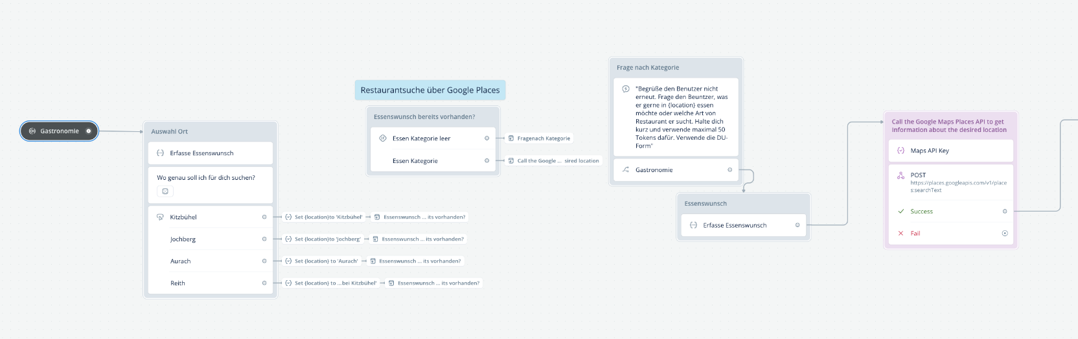Click the red Fail cross icon

click(900, 234)
